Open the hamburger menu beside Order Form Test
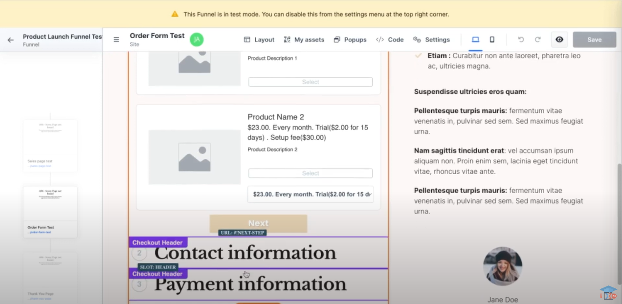Image resolution: width=622 pixels, height=304 pixels. (x=116, y=40)
